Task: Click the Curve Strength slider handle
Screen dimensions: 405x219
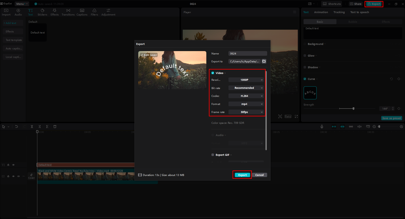Action: (353, 109)
